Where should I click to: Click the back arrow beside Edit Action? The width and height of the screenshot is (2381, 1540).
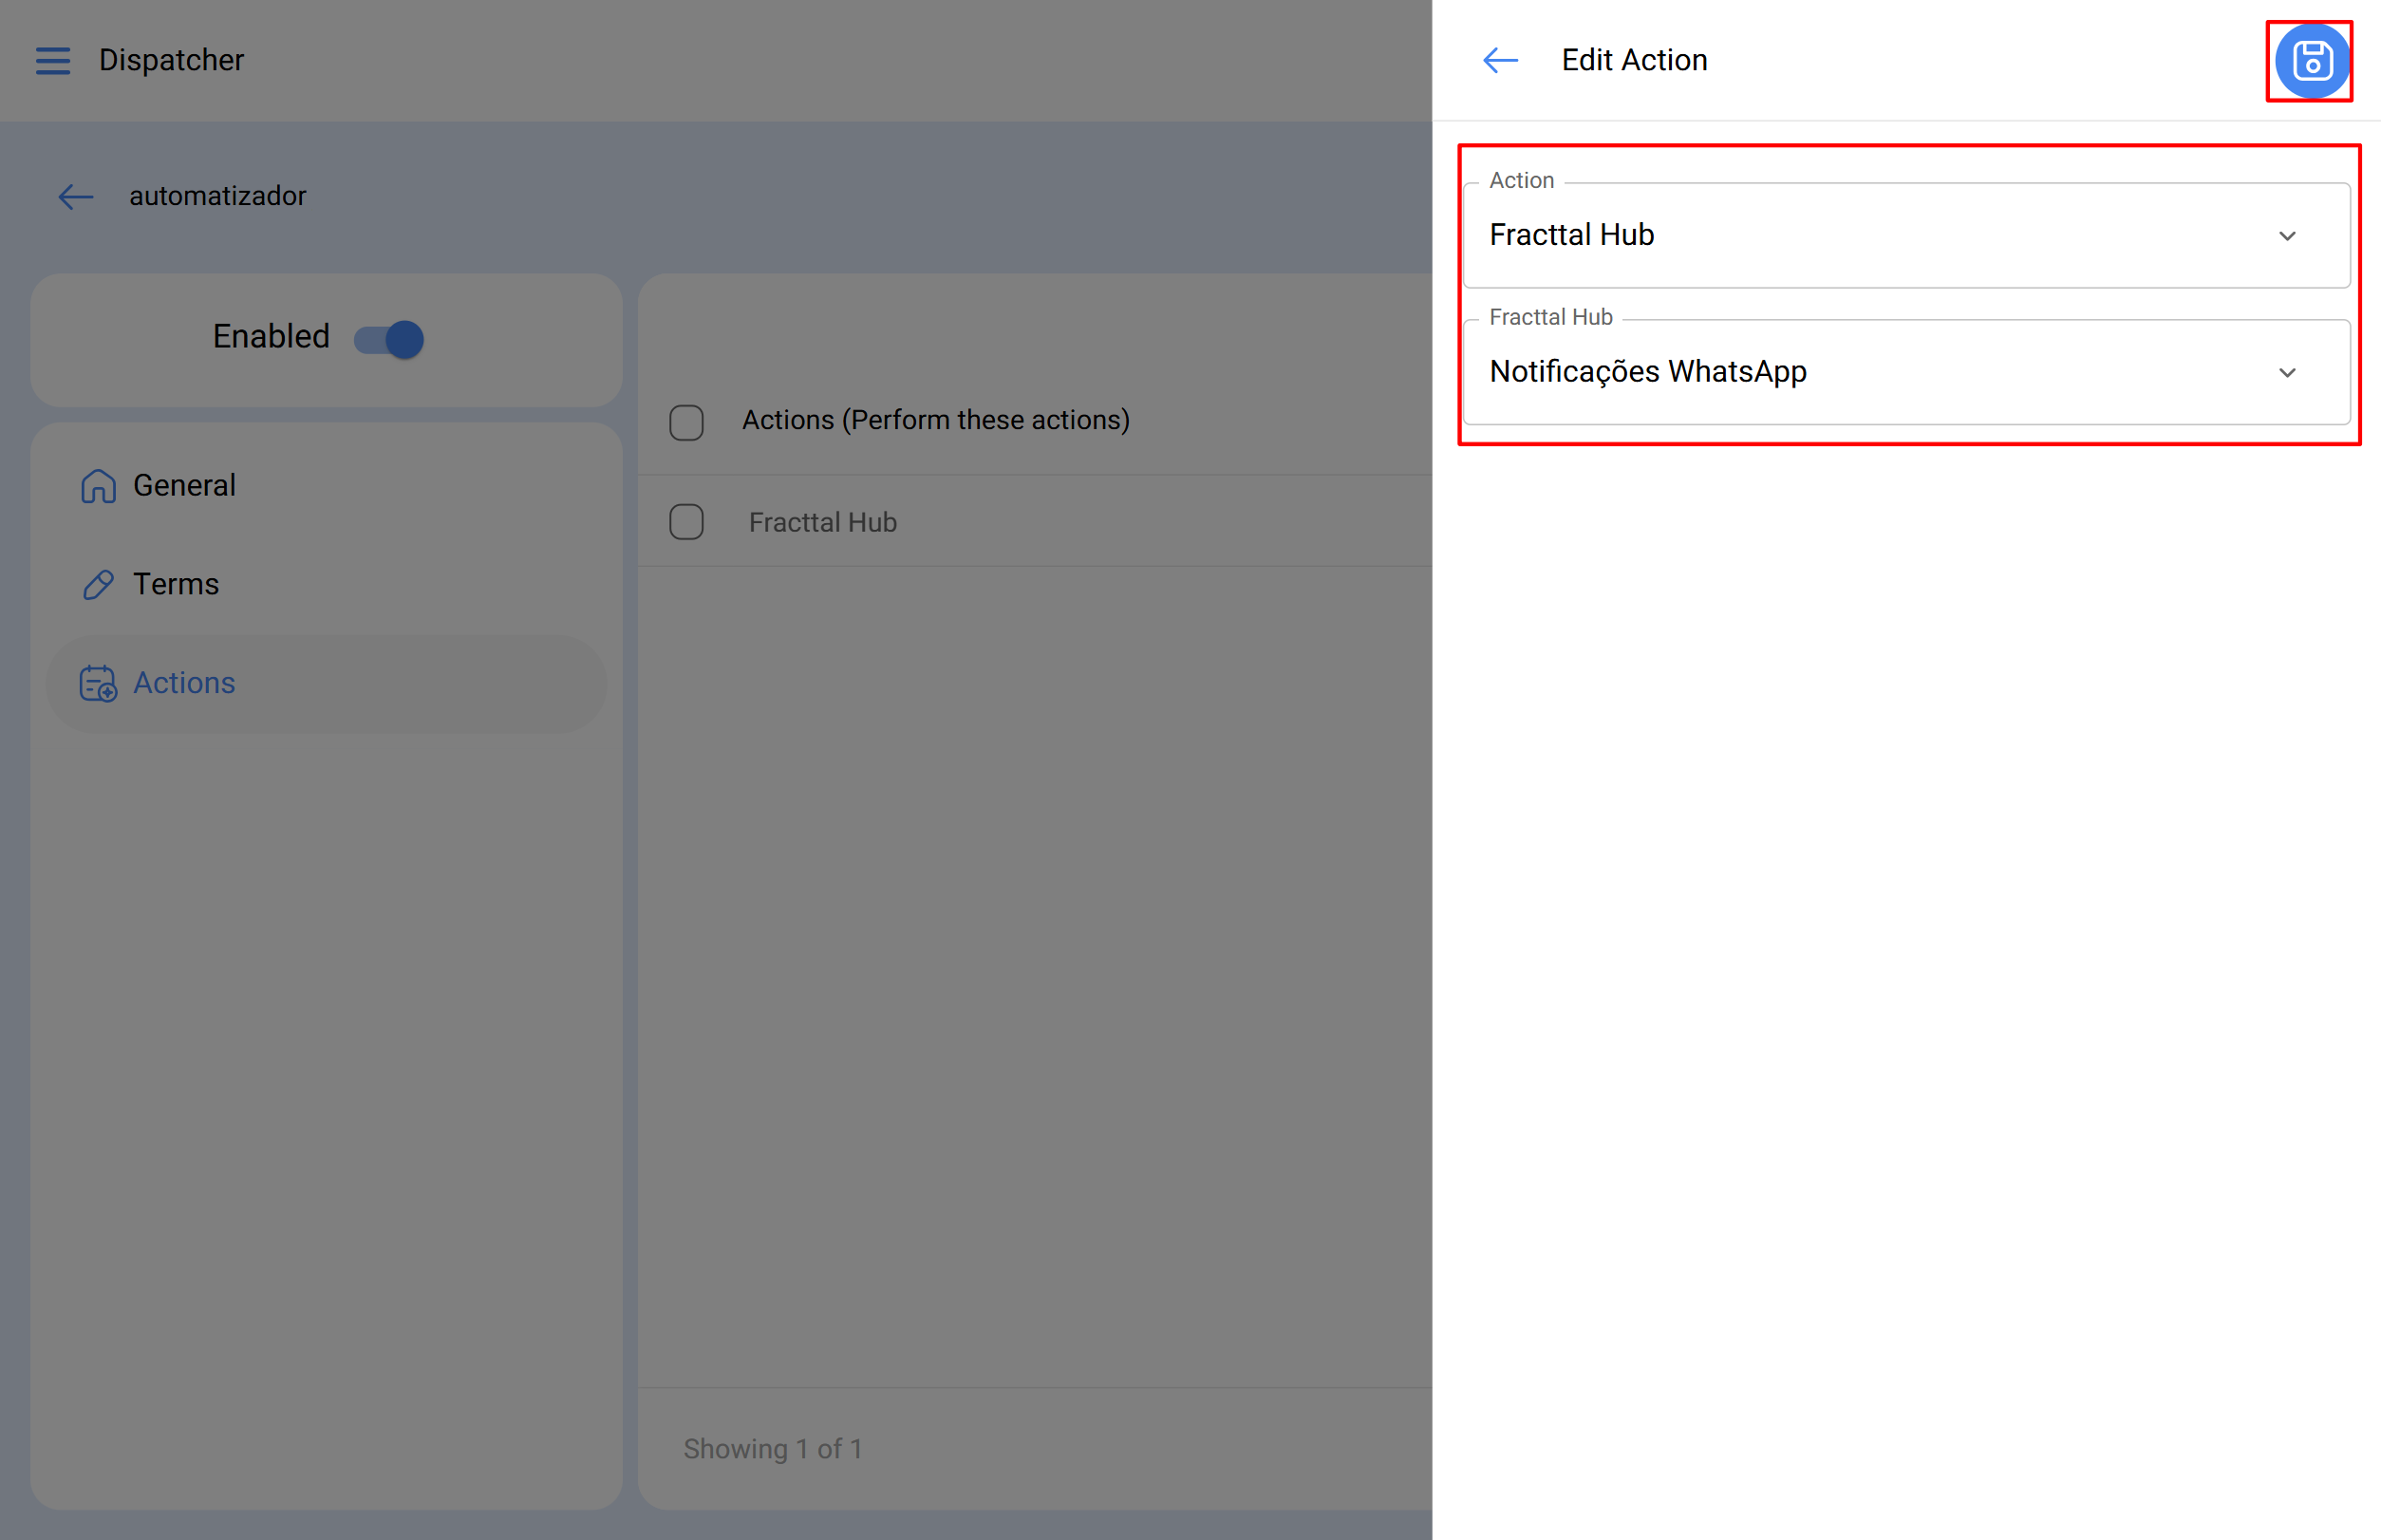(x=1500, y=61)
